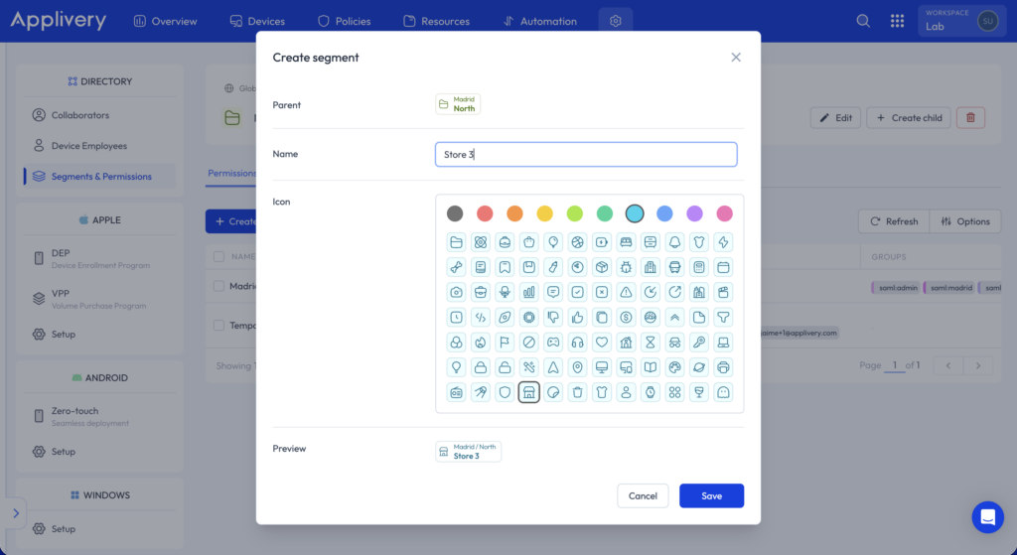Image resolution: width=1017 pixels, height=555 pixels.
Task: Select the ghost icon in the grid
Action: pos(723,392)
